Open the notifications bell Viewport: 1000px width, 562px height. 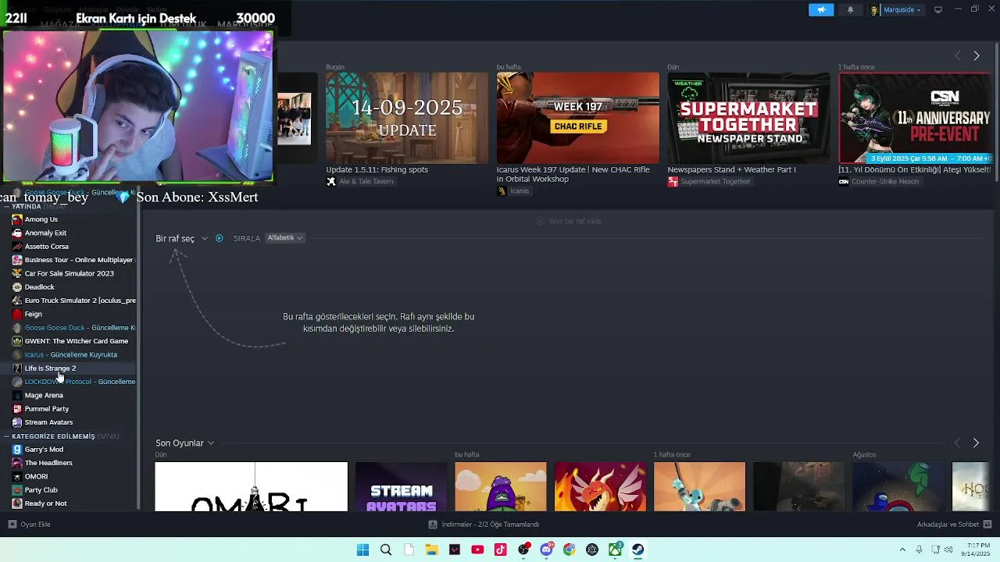point(850,9)
